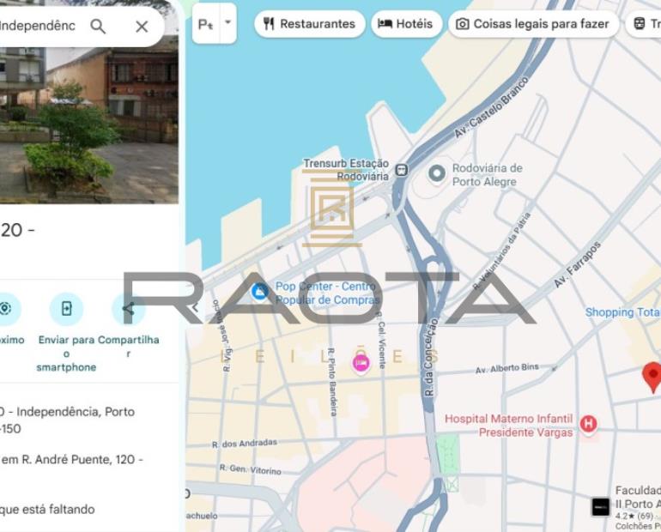Click the Pt language toggle button
This screenshot has width=661, height=532.
pos(205,24)
